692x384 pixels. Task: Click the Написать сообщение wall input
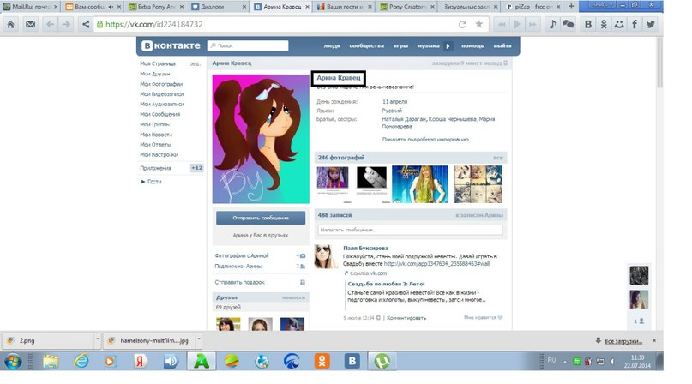pyautogui.click(x=410, y=230)
